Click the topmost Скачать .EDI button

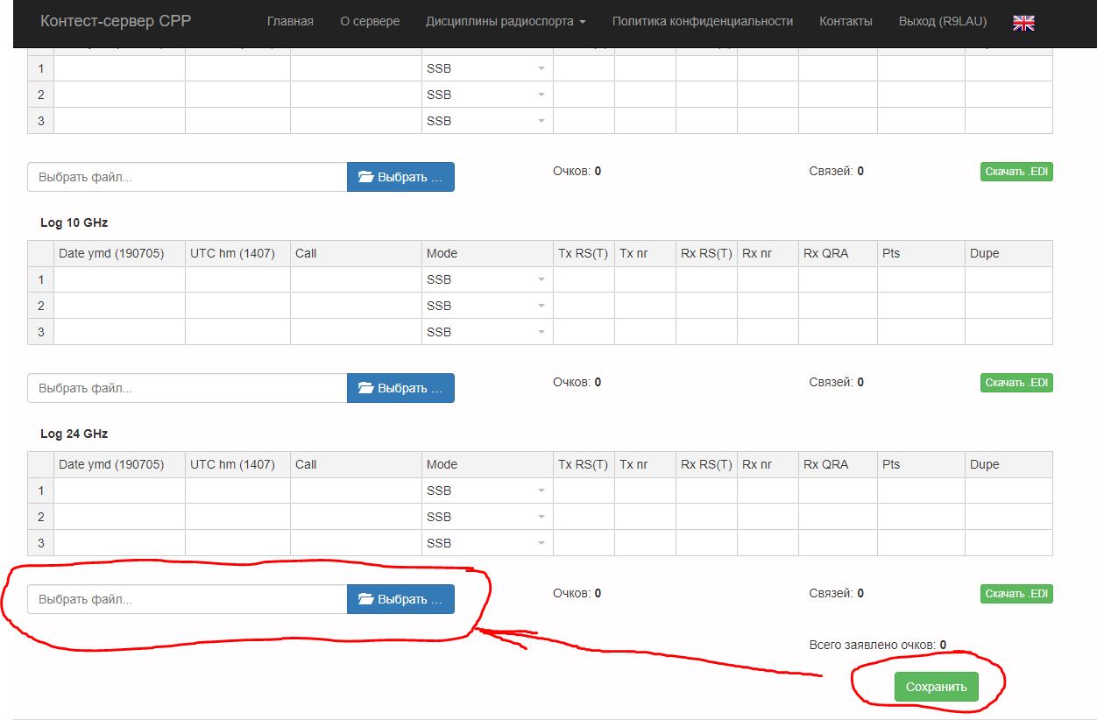1016,172
